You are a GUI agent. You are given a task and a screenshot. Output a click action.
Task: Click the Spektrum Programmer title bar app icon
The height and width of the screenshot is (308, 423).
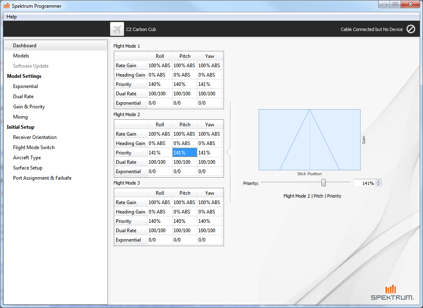pyautogui.click(x=7, y=6)
